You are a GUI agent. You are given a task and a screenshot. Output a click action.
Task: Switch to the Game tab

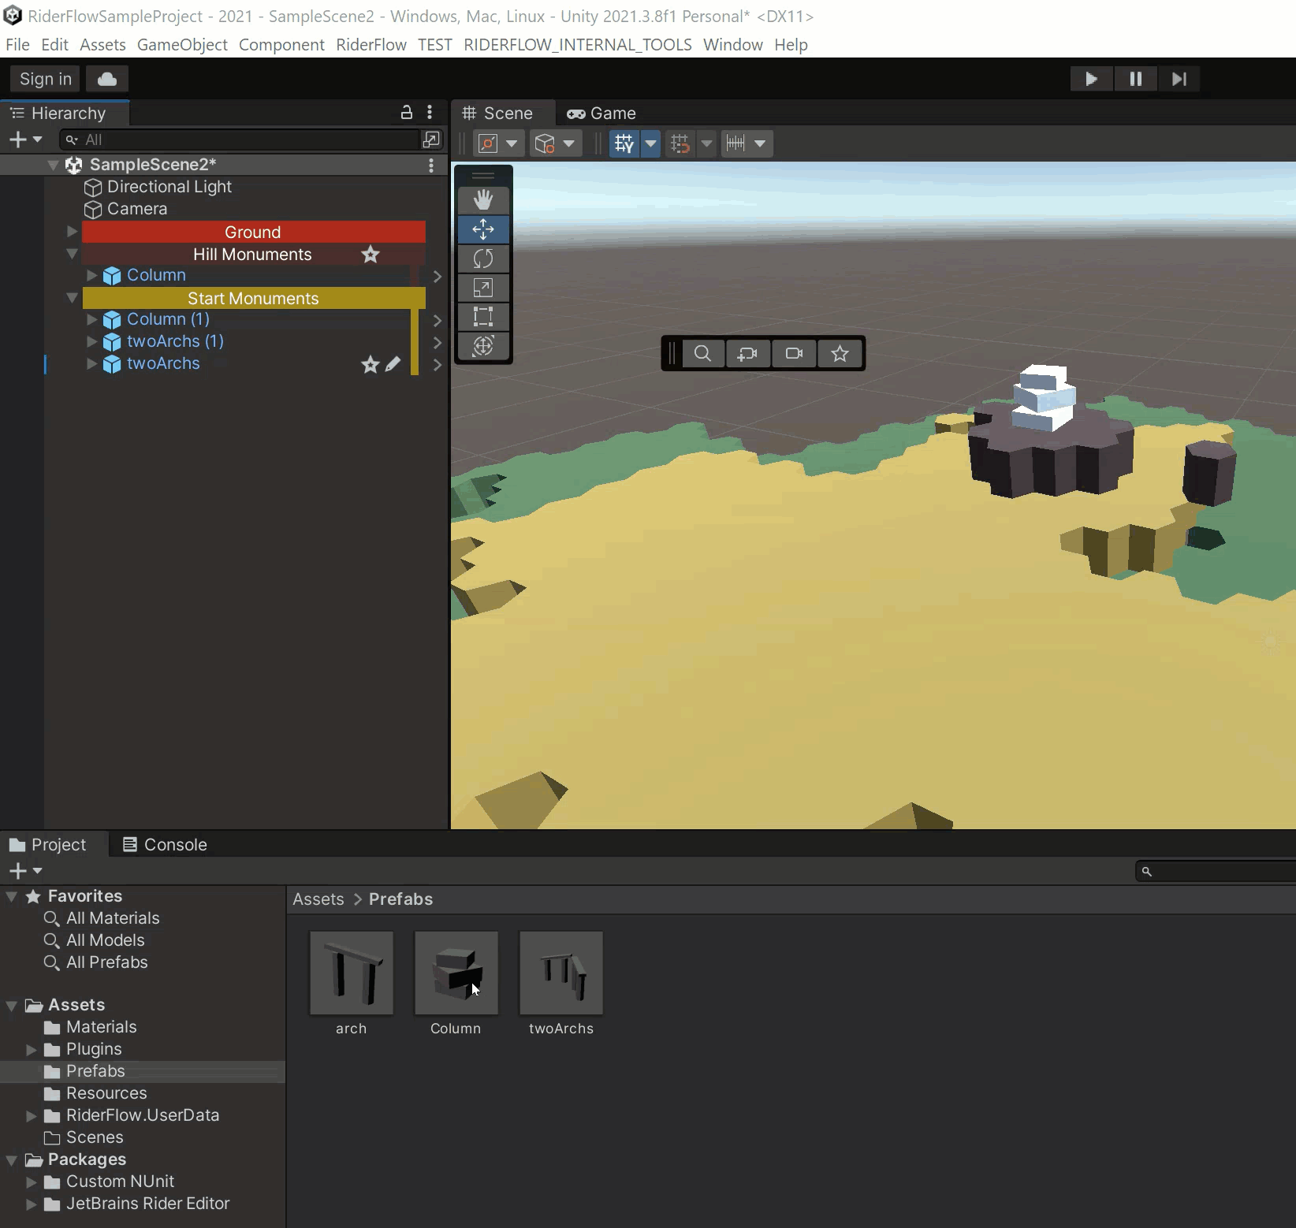pos(601,113)
